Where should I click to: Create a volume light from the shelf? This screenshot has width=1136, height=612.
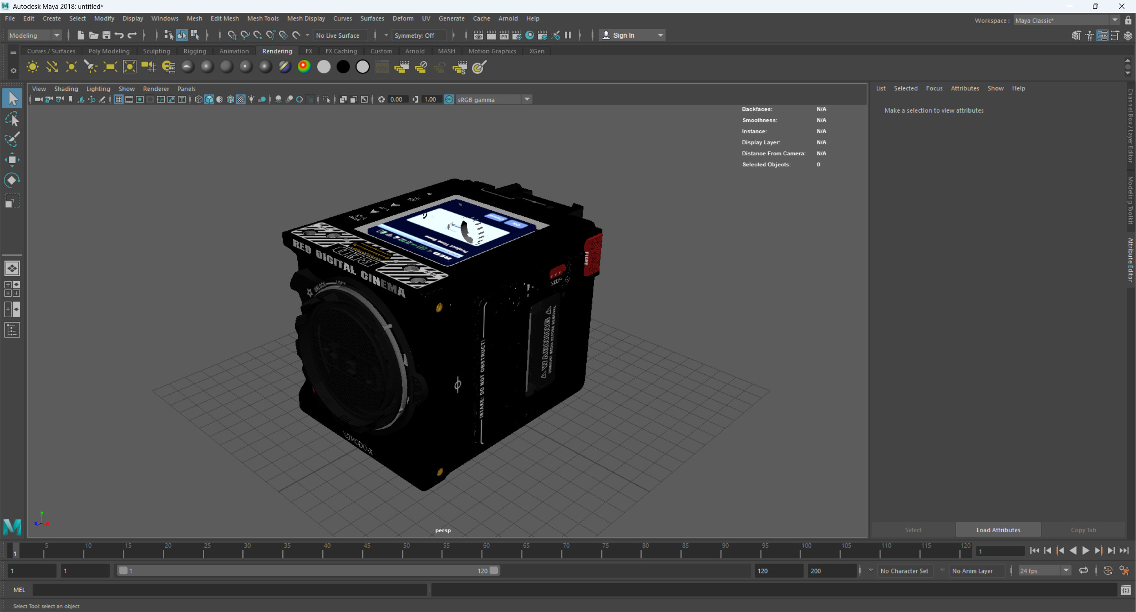tap(130, 67)
